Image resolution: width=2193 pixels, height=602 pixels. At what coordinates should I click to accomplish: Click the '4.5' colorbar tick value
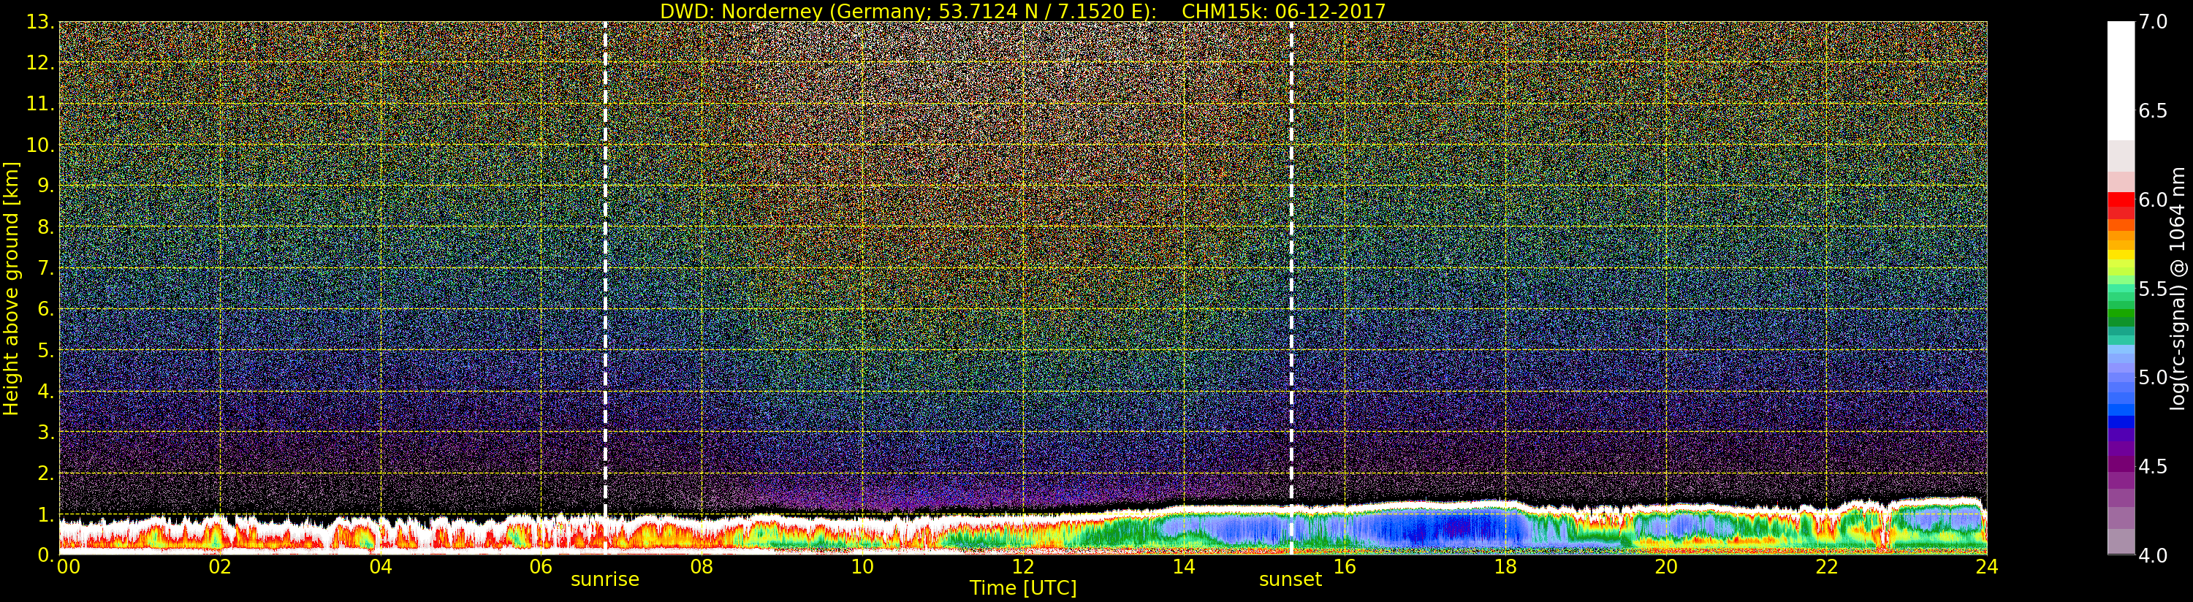click(x=2153, y=467)
